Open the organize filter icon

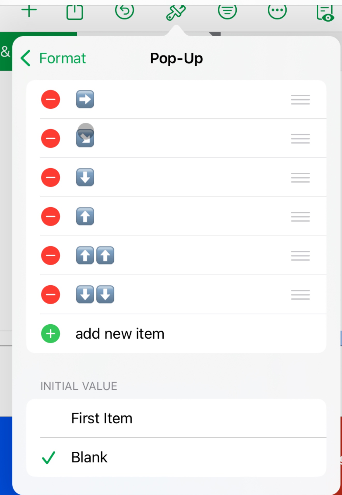227,11
